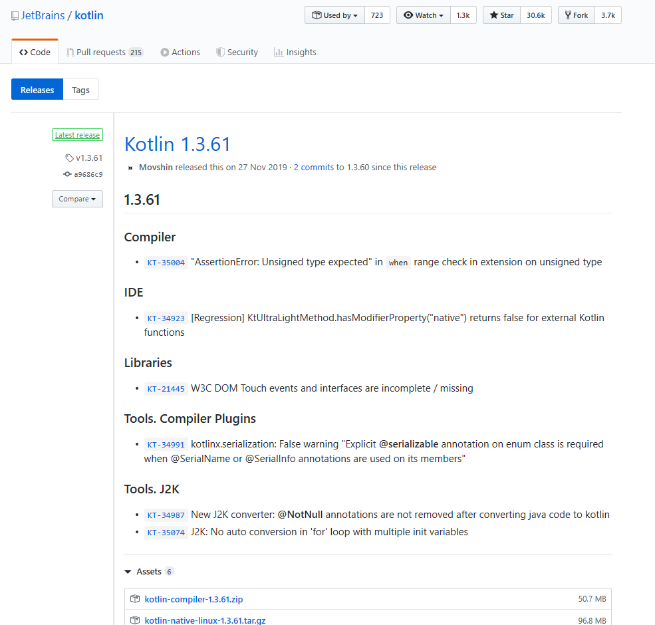Viewport: 655px width, 625px height.
Task: Click the @NotNull mention link
Action: (300, 514)
